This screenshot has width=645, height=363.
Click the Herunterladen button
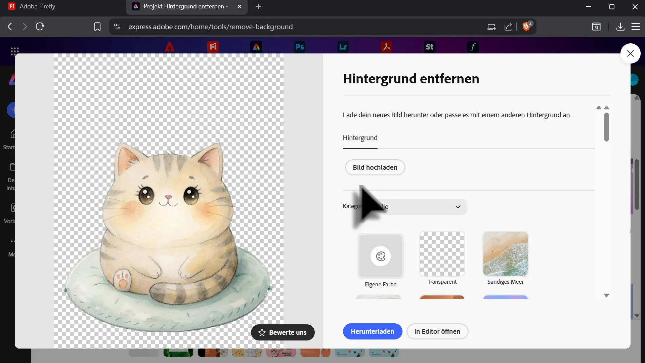click(x=372, y=331)
